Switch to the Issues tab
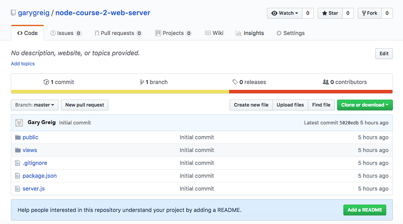This screenshot has height=224, width=403. [66, 33]
